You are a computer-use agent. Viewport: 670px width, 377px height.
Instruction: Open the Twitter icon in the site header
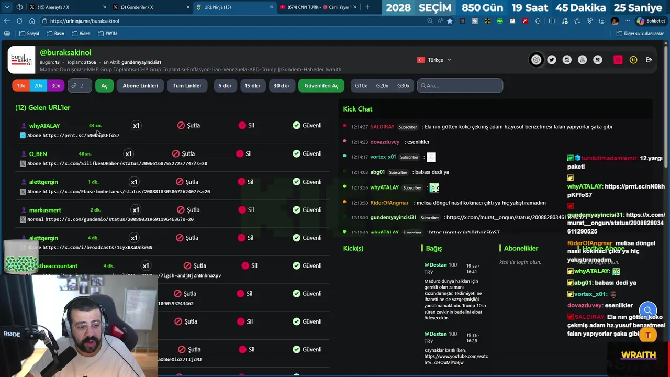(x=552, y=60)
